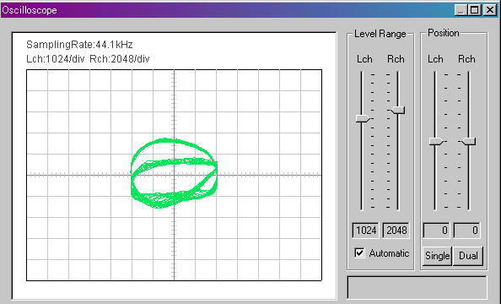This screenshot has height=304, width=501.
Task: Click the Lch:1024/div scale label
Action: 56,59
